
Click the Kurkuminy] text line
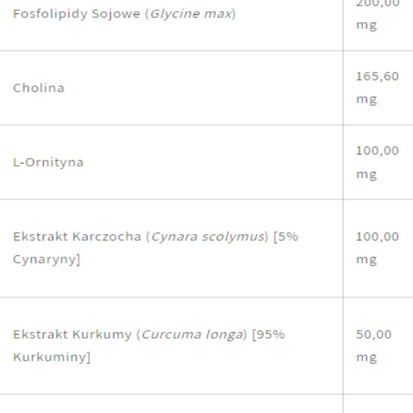[51, 357]
